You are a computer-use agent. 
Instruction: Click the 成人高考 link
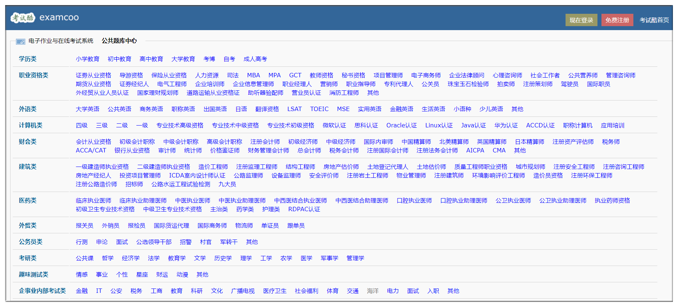tap(255, 59)
